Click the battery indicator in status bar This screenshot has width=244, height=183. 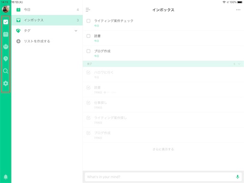[240, 2]
